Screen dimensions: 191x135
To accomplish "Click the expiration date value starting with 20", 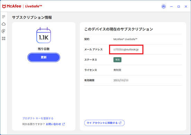I will point(121,80).
